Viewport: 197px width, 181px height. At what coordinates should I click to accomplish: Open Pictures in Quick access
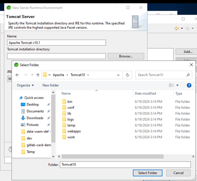[x=32, y=125]
